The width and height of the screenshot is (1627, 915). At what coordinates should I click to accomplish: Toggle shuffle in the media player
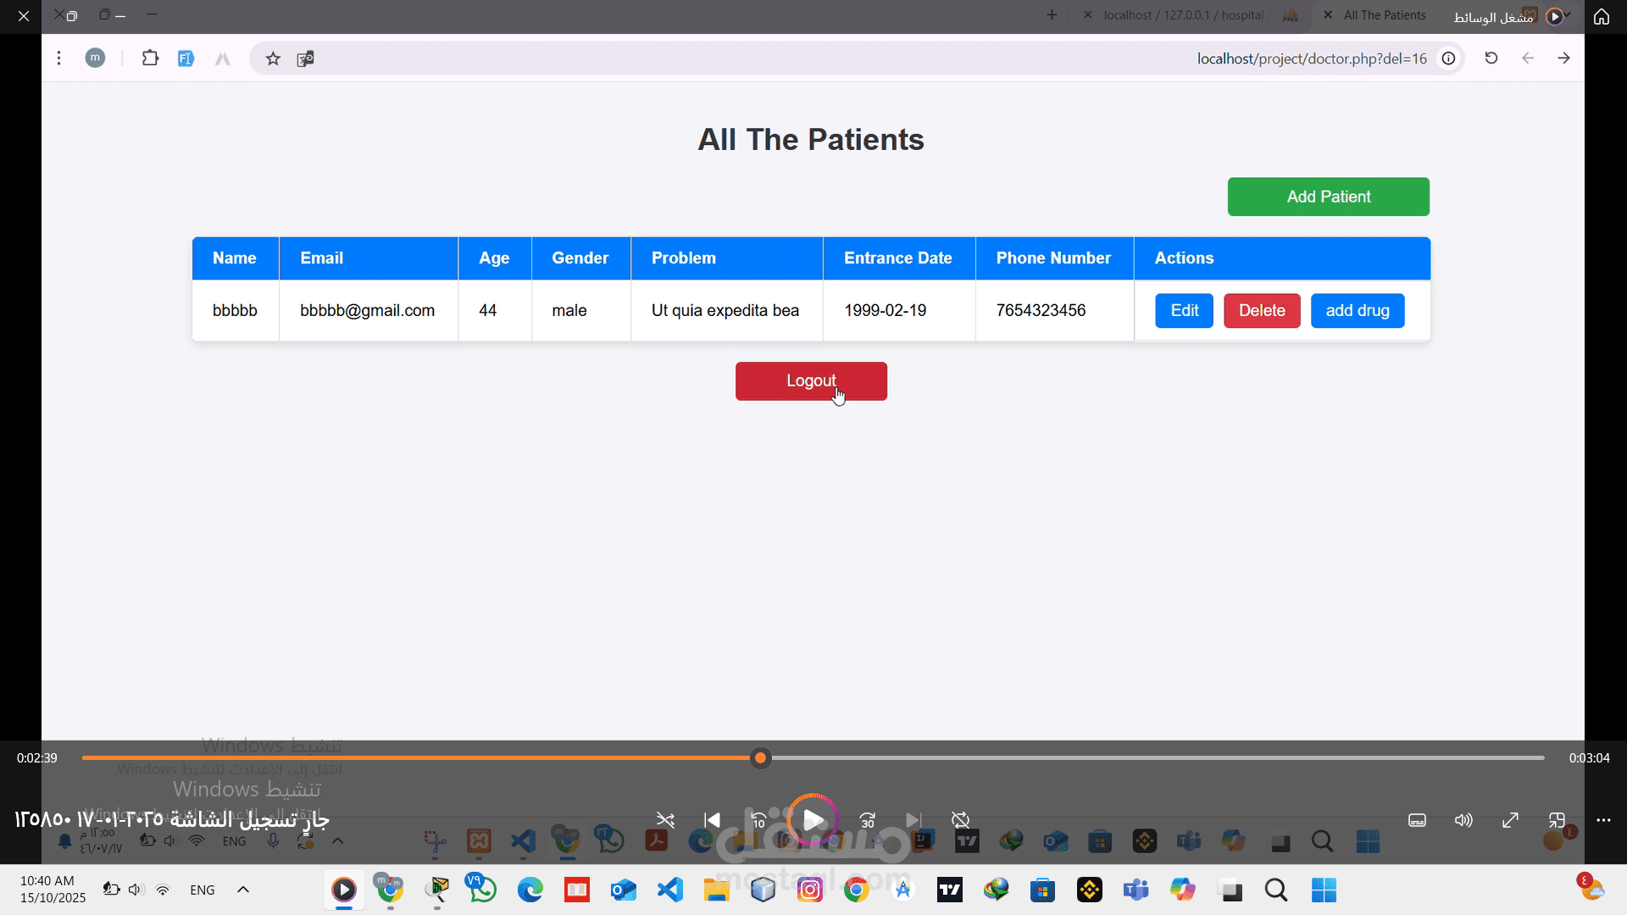(x=665, y=820)
